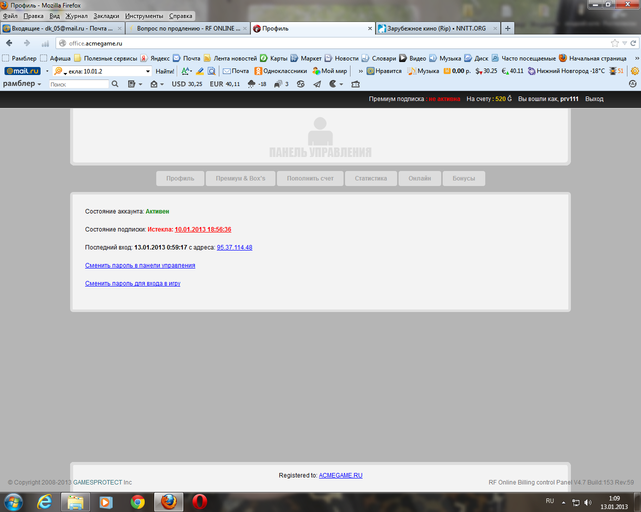Open the Инструменты menu
This screenshot has width=641, height=512.
(x=144, y=16)
